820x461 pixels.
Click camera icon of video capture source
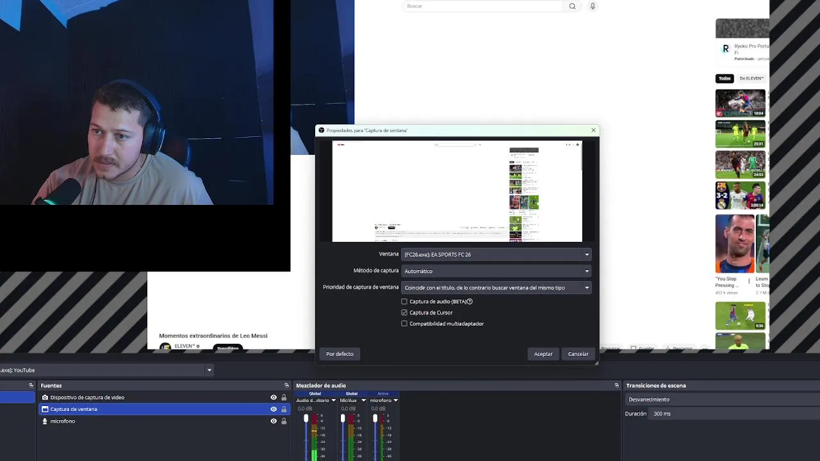45,398
